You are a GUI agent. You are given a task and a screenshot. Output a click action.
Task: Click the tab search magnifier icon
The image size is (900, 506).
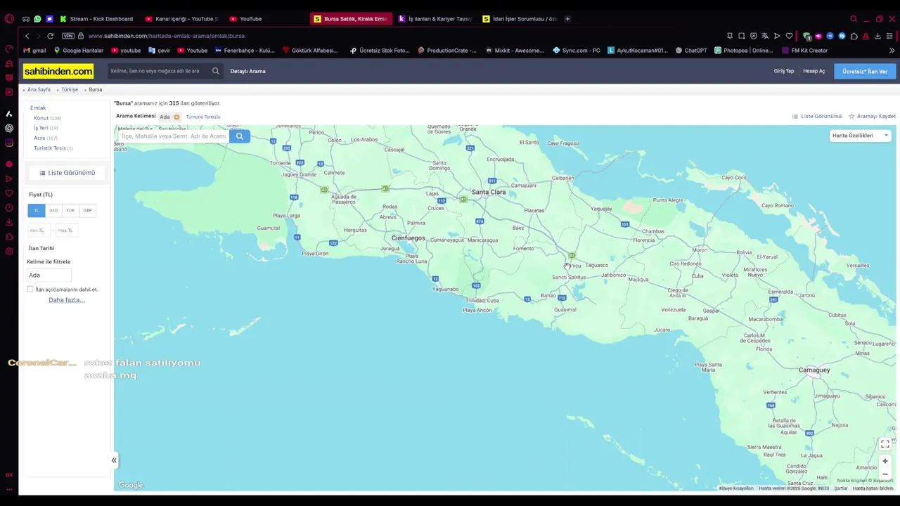point(854,19)
